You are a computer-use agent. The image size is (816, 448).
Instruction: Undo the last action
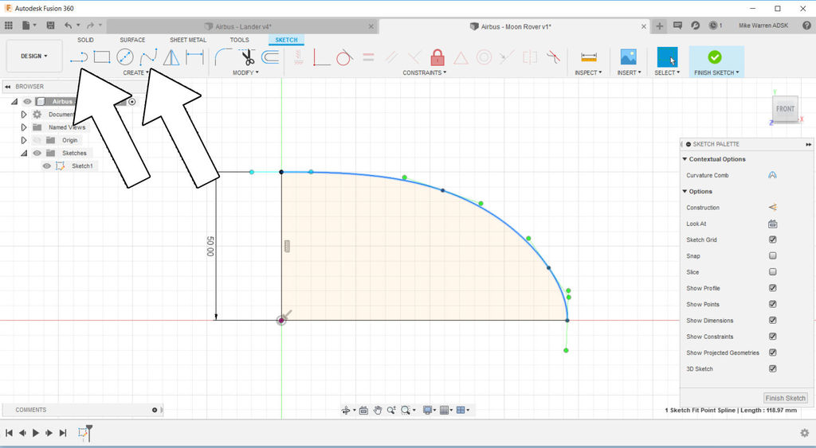pyautogui.click(x=69, y=25)
